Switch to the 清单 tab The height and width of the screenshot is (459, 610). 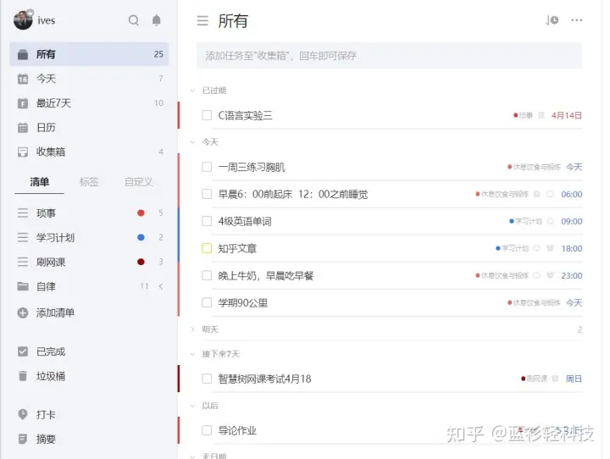[x=40, y=182]
